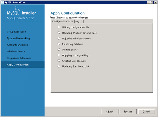The width and height of the screenshot is (158, 117).
Task: Select the Writing configuration file step indicator
Action: point(59,27)
